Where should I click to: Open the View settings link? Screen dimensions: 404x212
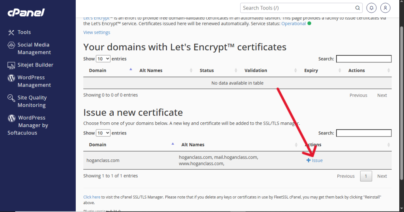coord(97,32)
